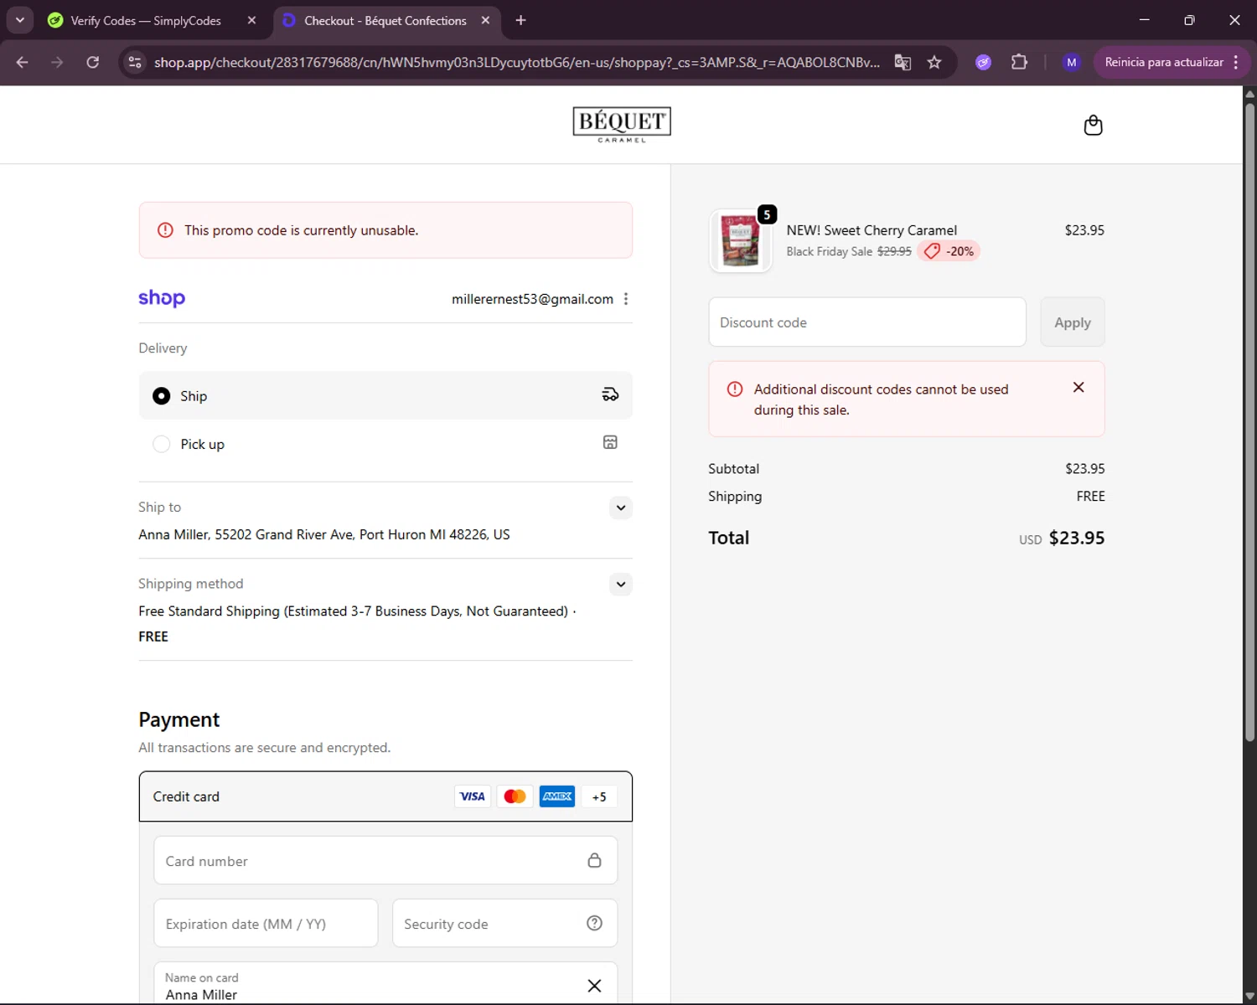Click the NEW! Sweet Cherry Caramel product name
Viewport: 1257px width, 1005px height.
[x=872, y=230]
